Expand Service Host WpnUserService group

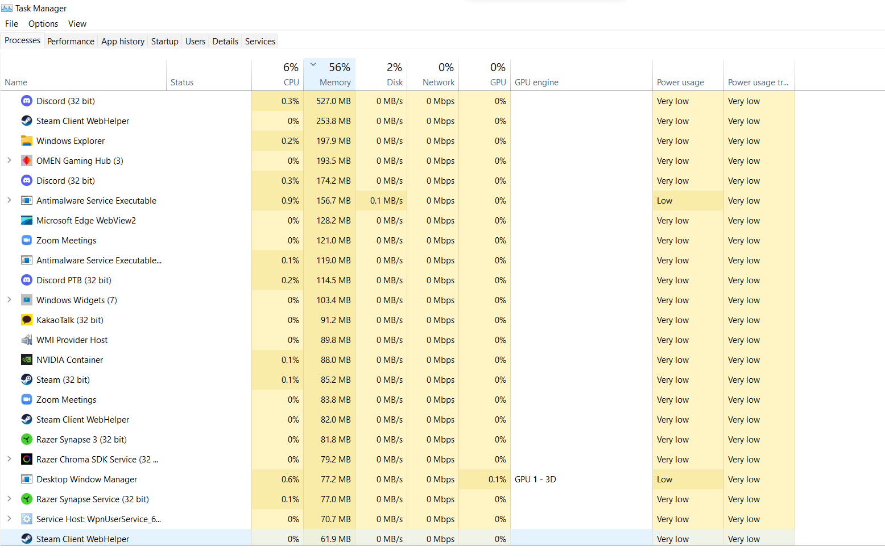click(x=9, y=519)
